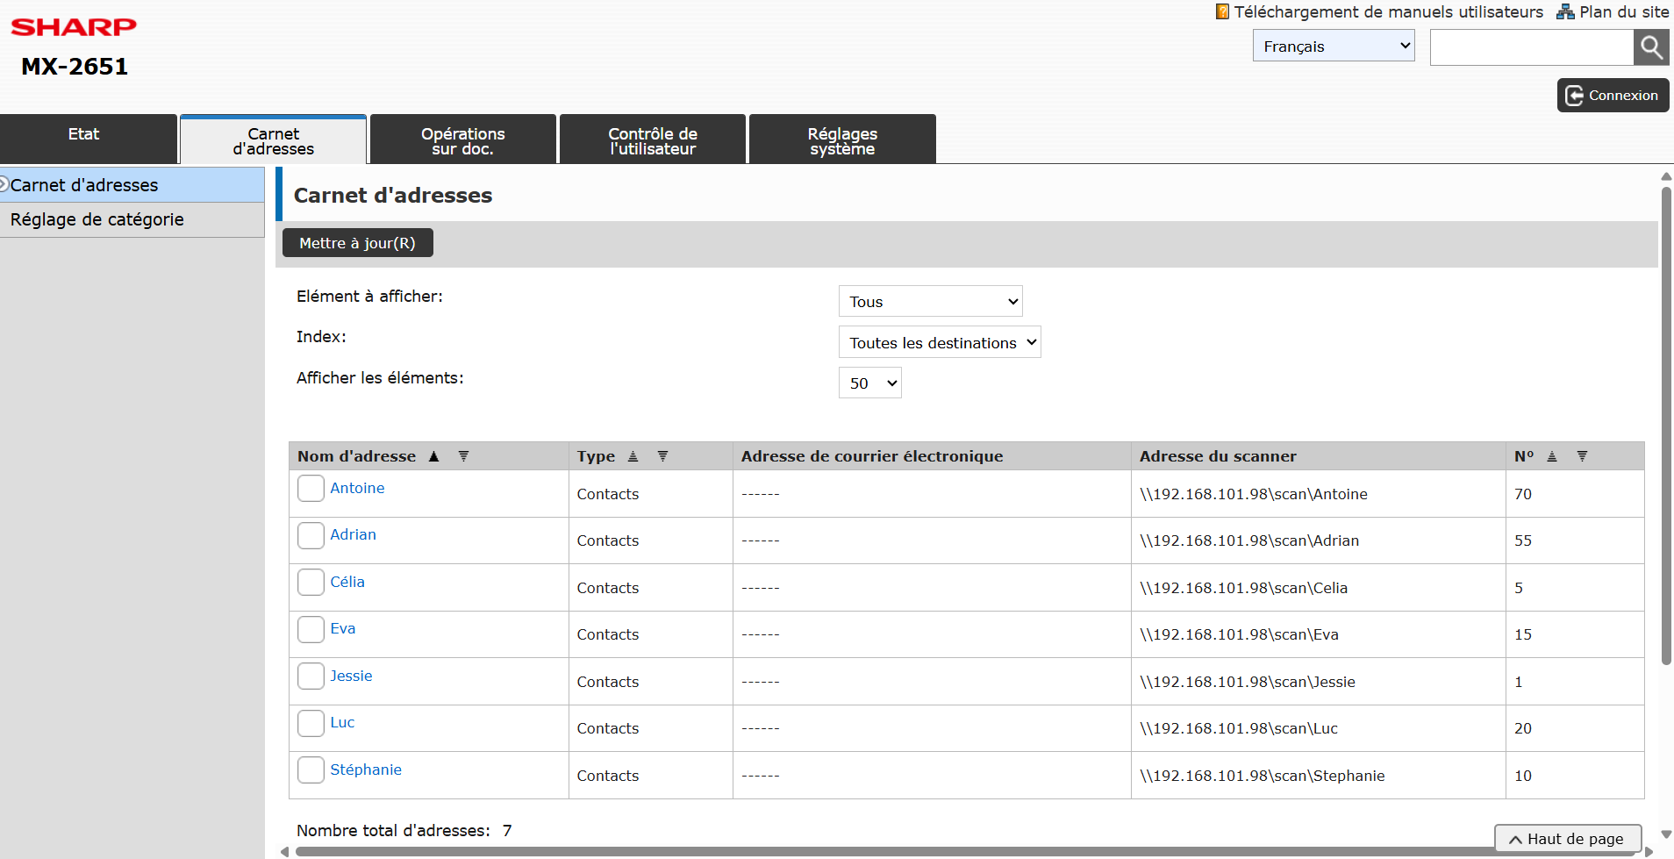Tick the checkbox for Stéphanie

[x=311, y=770]
